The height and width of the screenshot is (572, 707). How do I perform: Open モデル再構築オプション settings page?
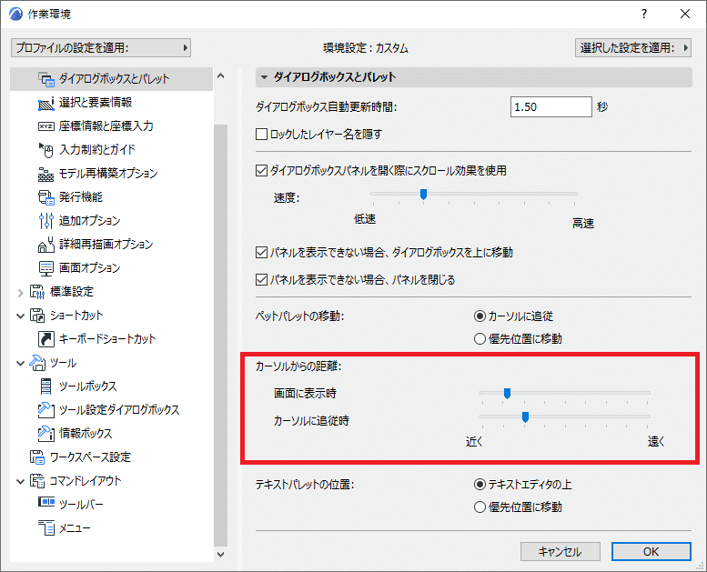(108, 174)
